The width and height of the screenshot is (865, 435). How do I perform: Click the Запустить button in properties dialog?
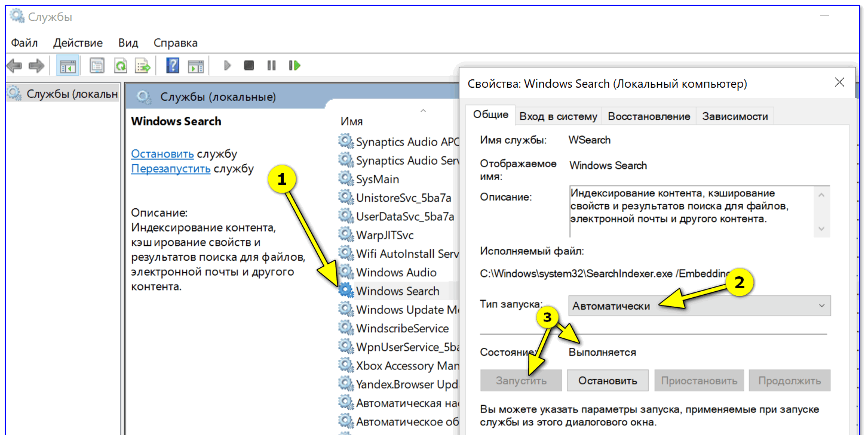(522, 380)
